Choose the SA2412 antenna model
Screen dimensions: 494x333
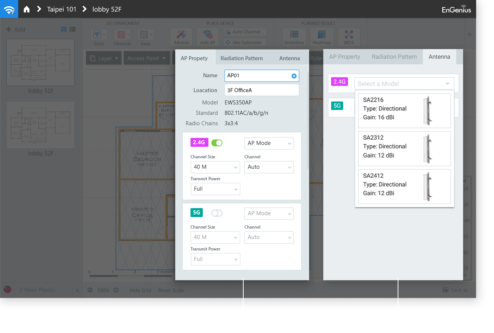tap(404, 187)
